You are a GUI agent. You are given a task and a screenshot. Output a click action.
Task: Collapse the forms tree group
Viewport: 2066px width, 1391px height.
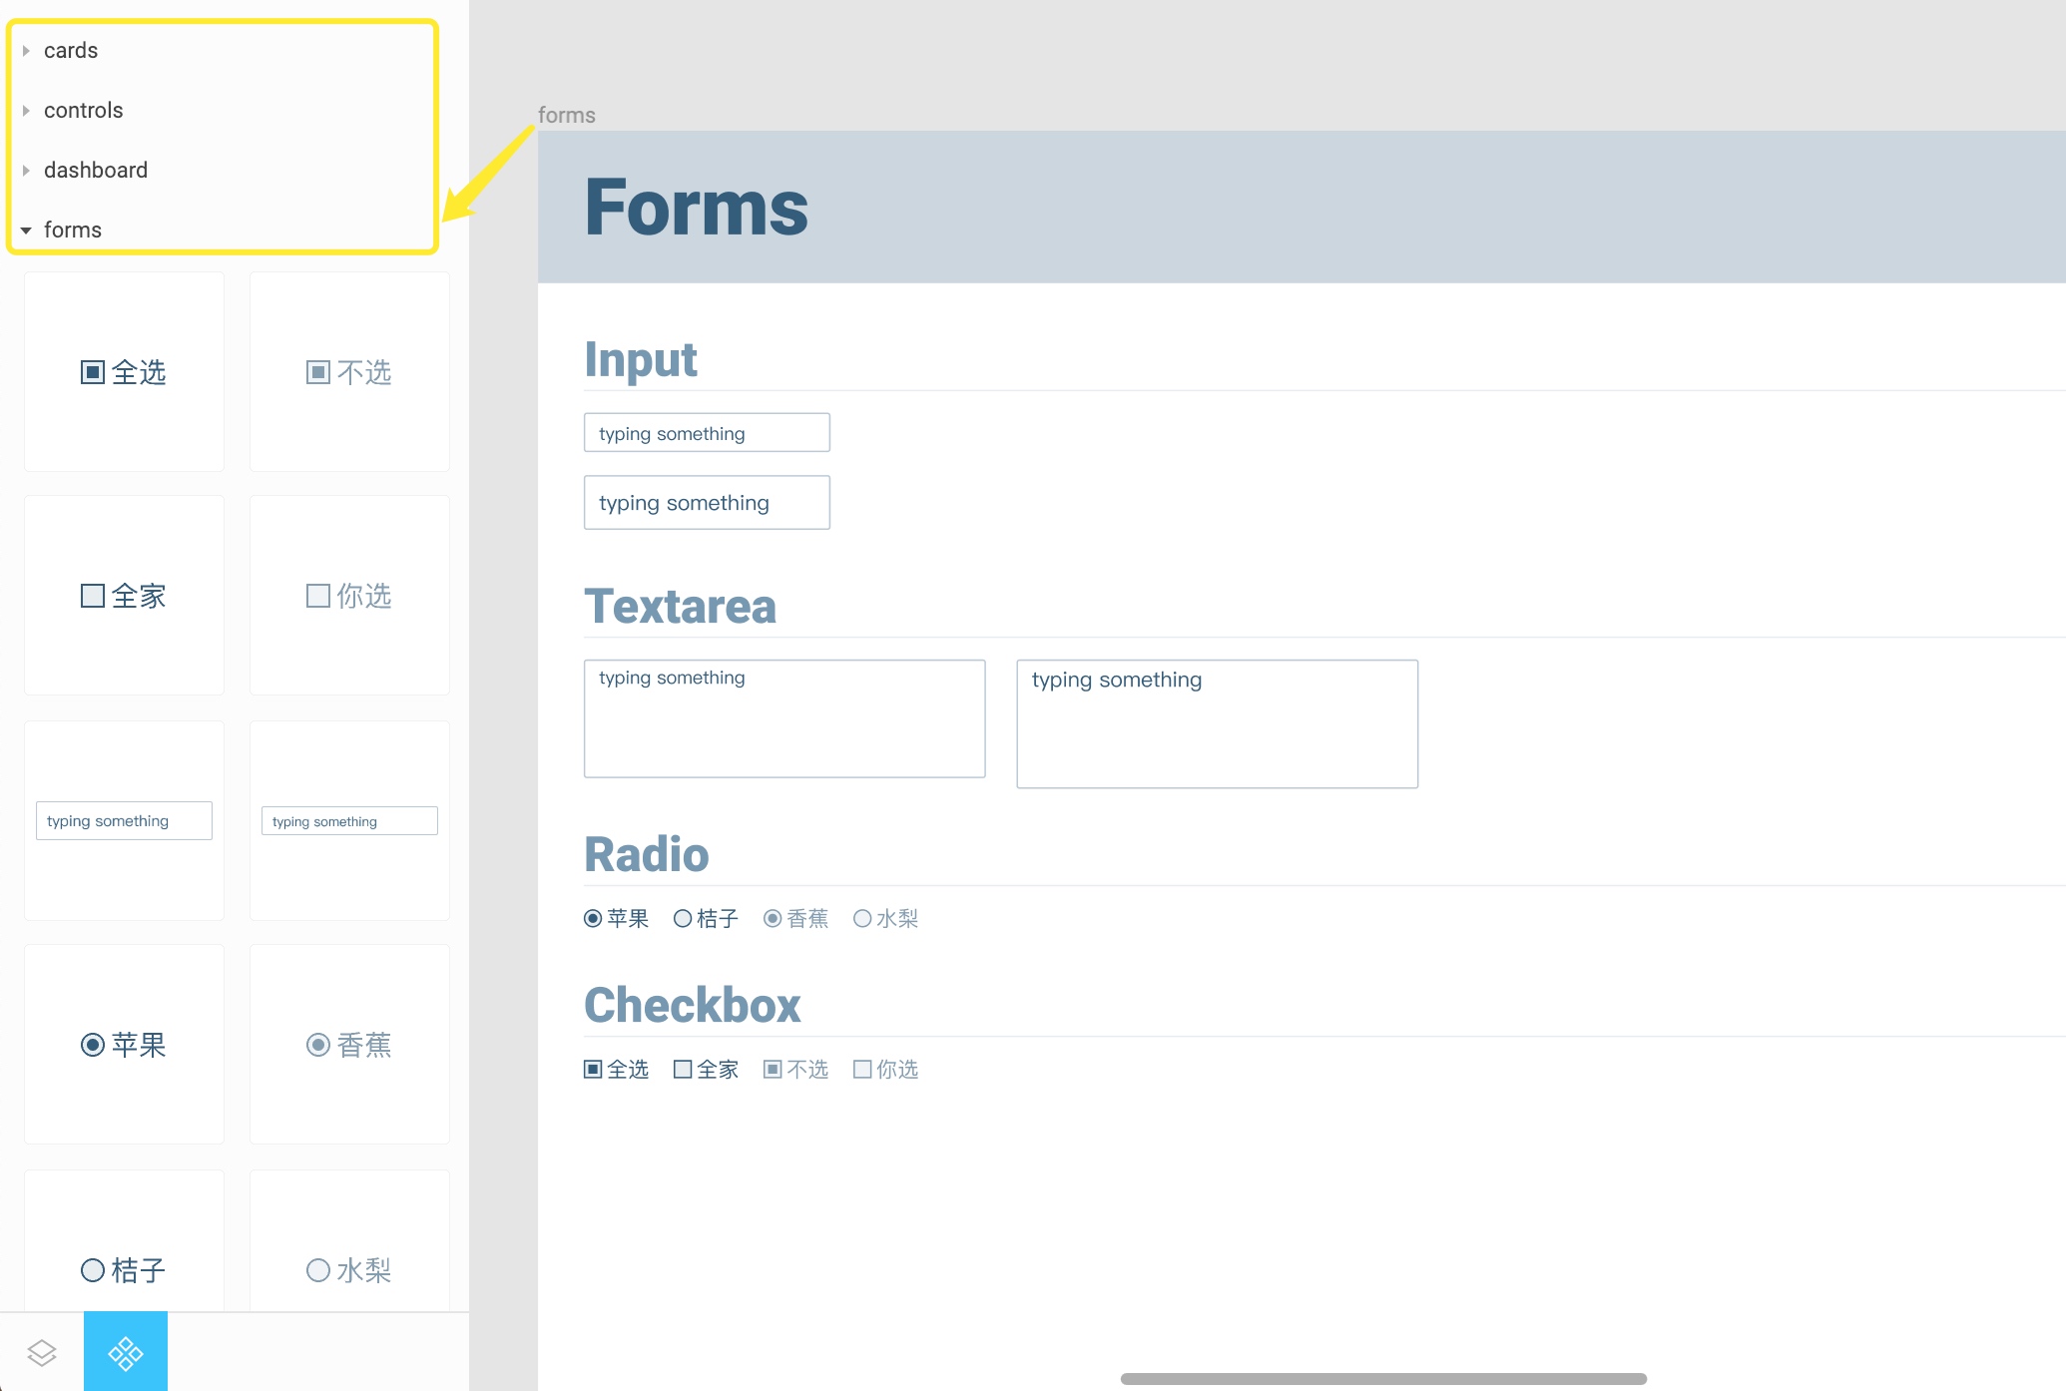click(x=26, y=231)
